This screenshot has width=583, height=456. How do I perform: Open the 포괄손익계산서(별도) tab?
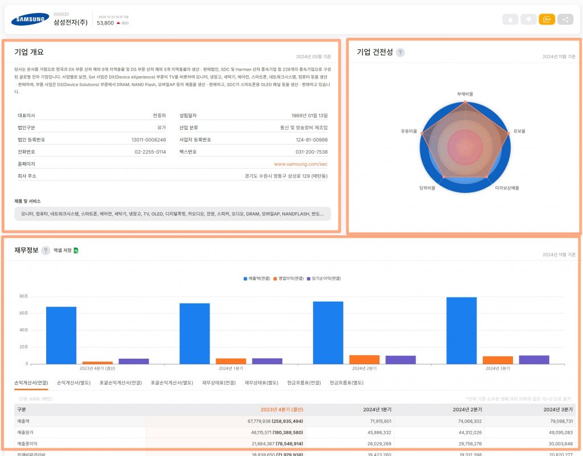[172, 383]
